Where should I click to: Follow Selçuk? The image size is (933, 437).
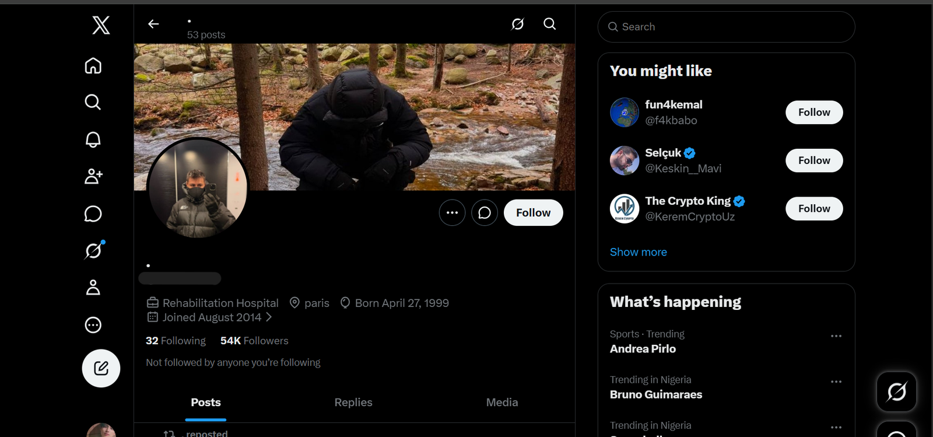(x=814, y=160)
